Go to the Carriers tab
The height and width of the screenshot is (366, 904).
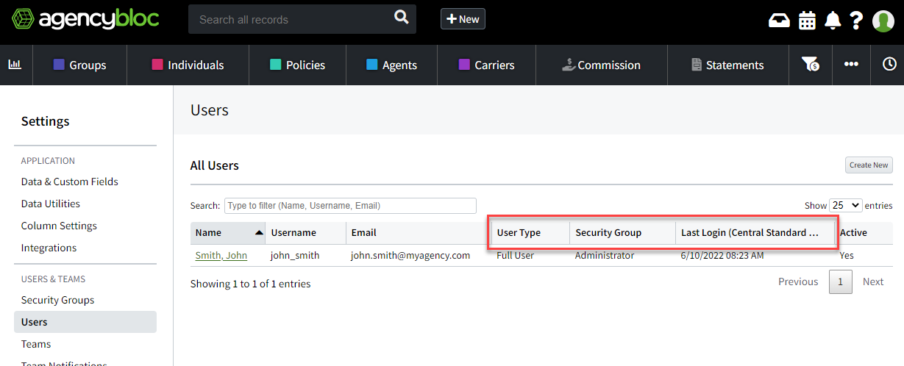click(486, 65)
